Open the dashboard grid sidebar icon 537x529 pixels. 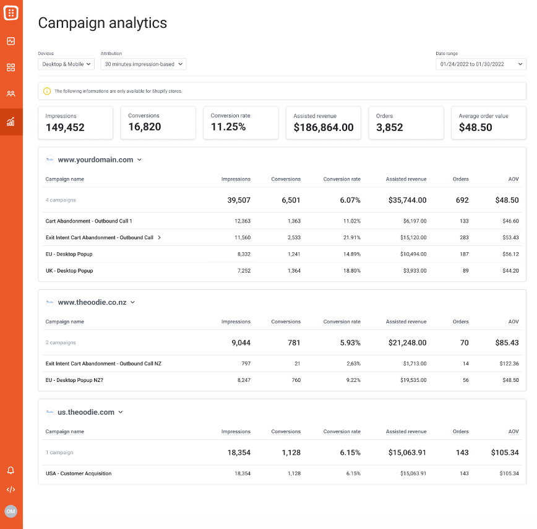click(11, 67)
